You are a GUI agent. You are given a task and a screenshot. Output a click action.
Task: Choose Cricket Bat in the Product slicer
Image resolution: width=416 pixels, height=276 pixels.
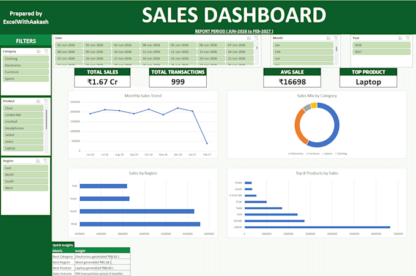coord(23,115)
